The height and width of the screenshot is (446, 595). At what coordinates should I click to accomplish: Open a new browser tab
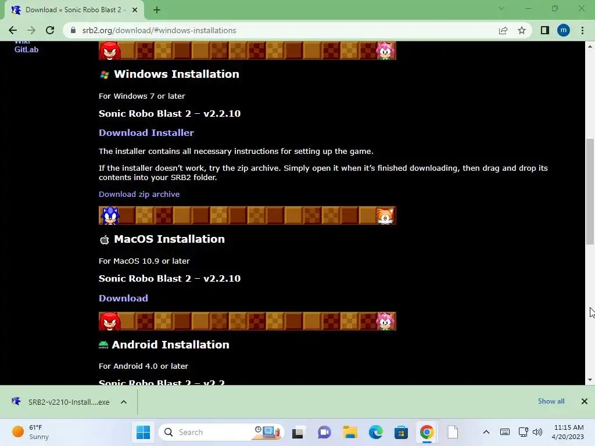(157, 10)
